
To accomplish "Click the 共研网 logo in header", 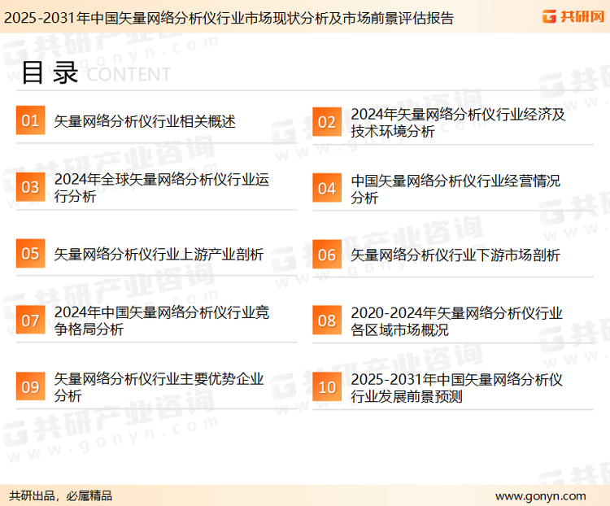I will [573, 16].
